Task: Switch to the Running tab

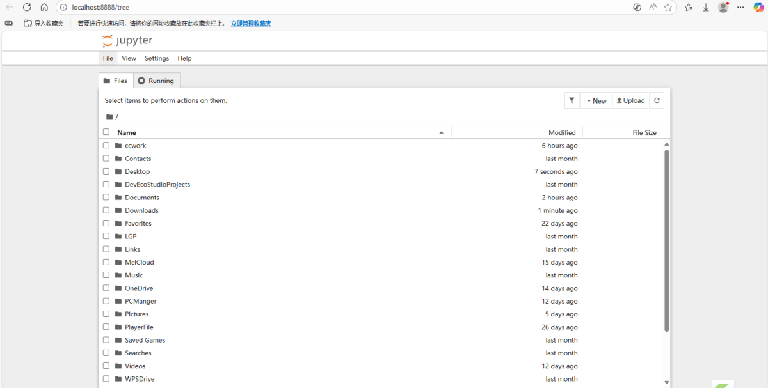Action: (x=157, y=81)
